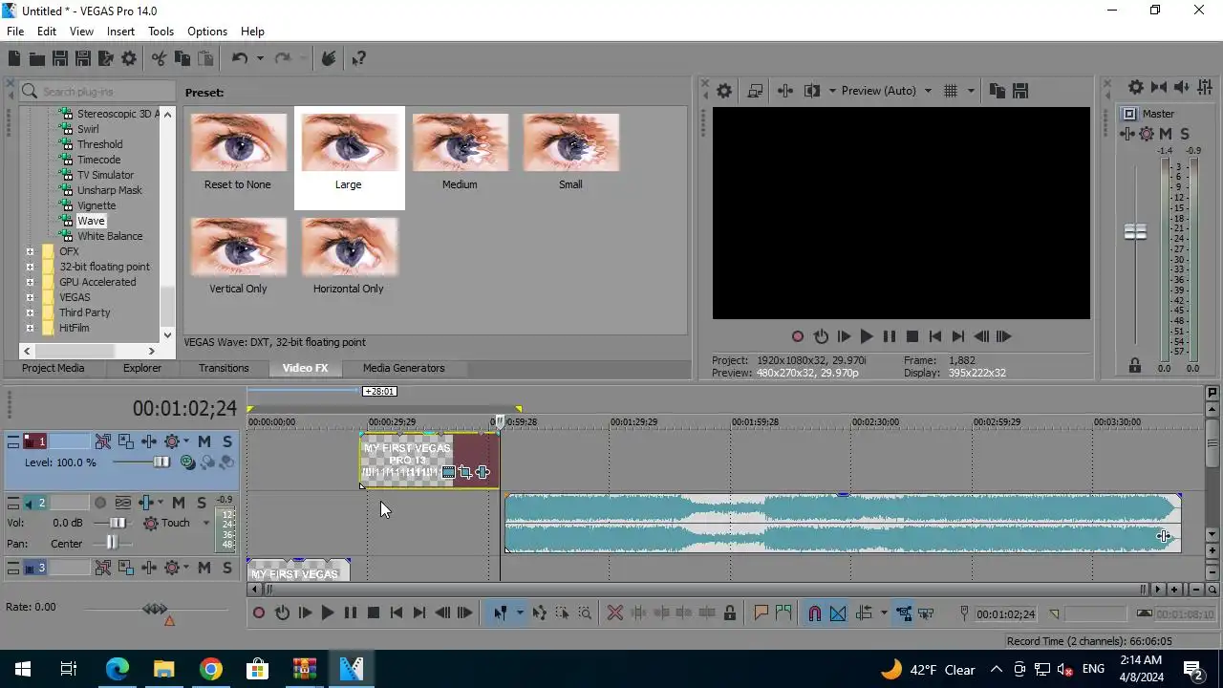The image size is (1223, 688).
Task: Solo audio track 2
Action: [x=201, y=503]
